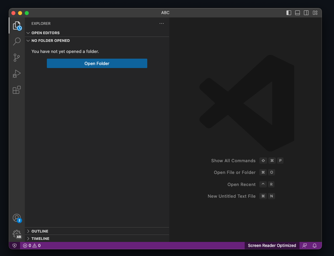Image resolution: width=334 pixels, height=256 pixels.
Task: Minimize the window with yellow button
Action: coord(20,13)
